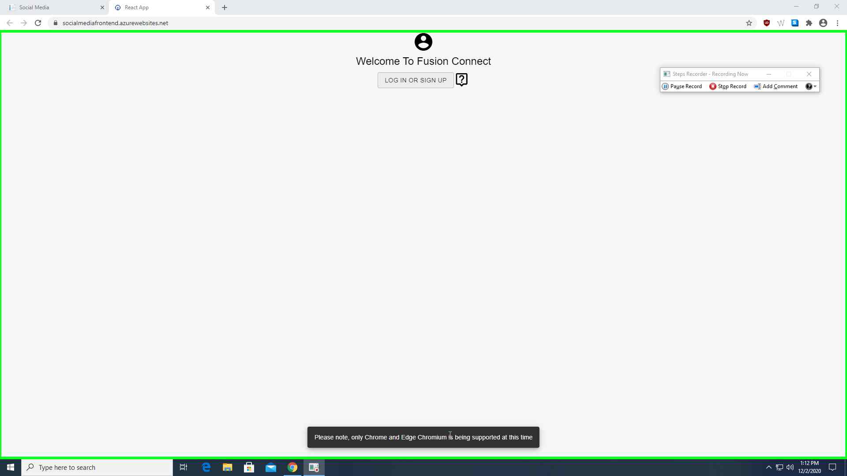The image size is (847, 476).
Task: Open the uBlock shield extension
Action: coord(767,23)
